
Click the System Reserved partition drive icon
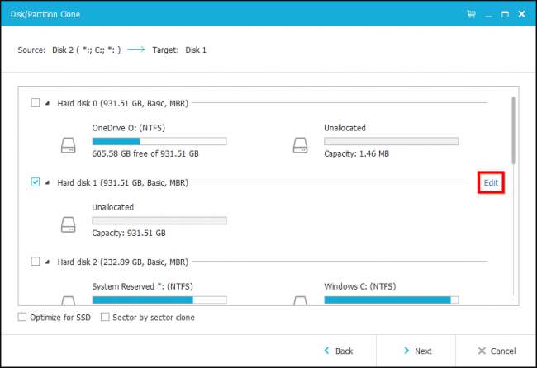coord(69,300)
